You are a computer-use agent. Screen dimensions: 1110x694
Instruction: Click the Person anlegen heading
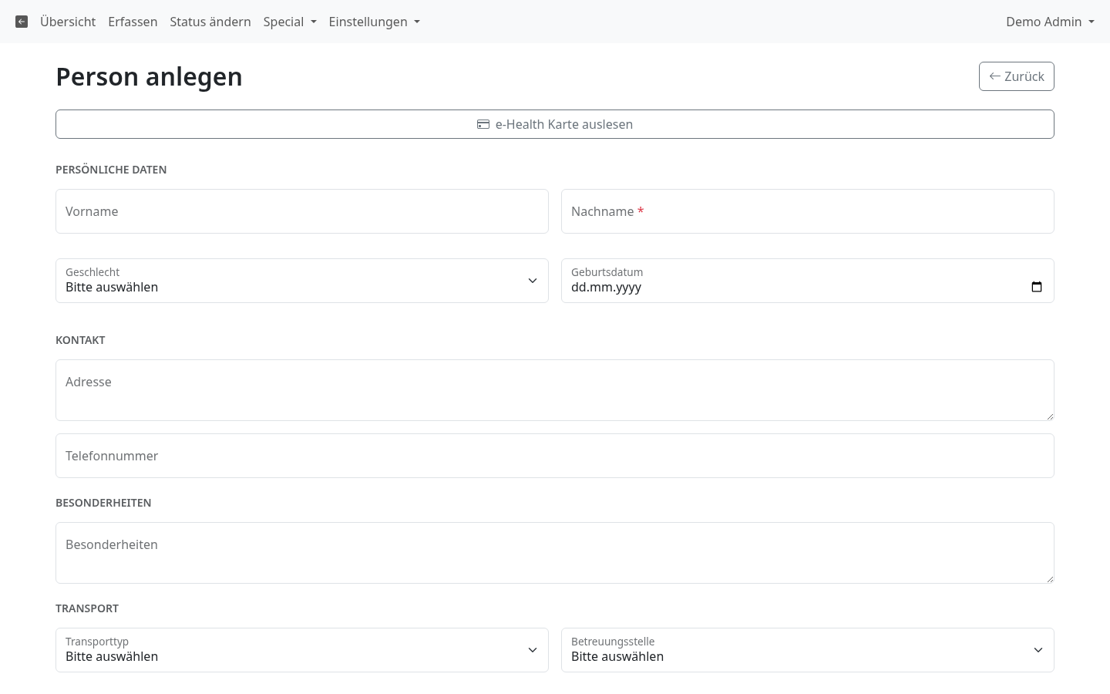click(149, 76)
